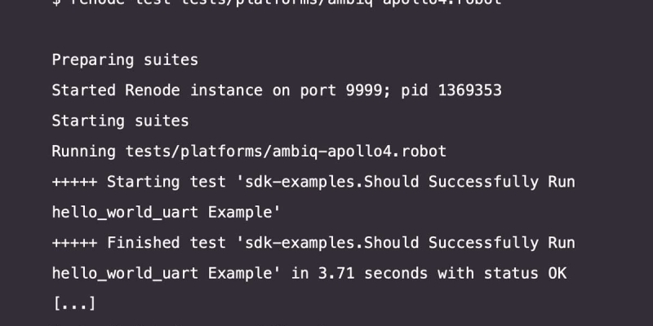Click 'hello_world_uart' in the line with 3.71 seconds
This screenshot has width=653, height=326.
tap(125, 274)
